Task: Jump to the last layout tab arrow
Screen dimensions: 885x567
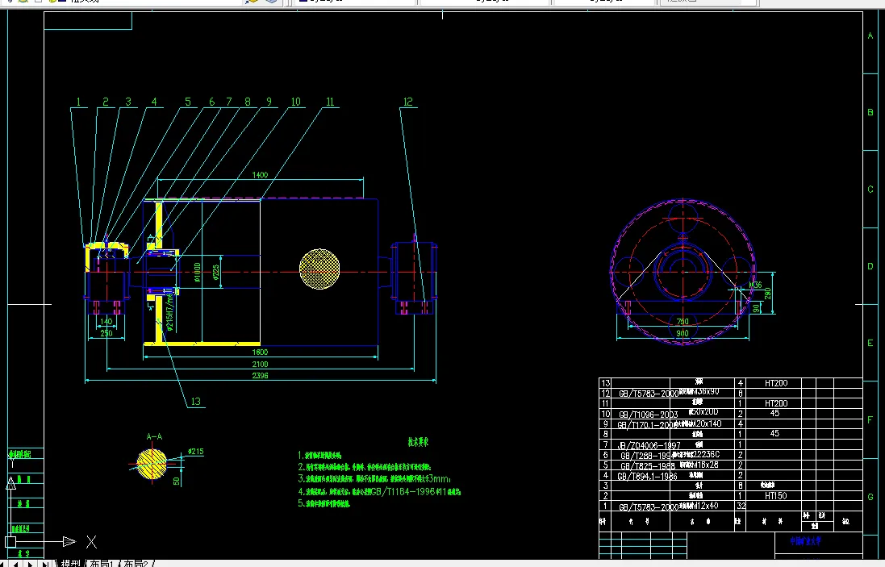Action: 45,563
